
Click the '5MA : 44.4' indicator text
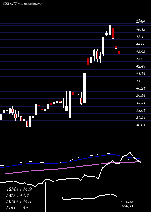pyautogui.click(x=18, y=195)
